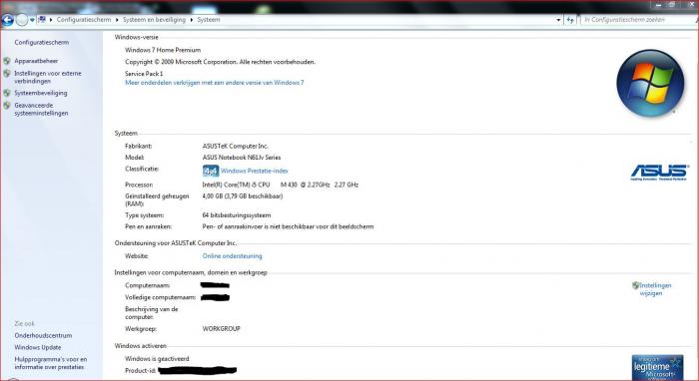Click the genuine Microsoft legitieme badge
Image resolution: width=699 pixels, height=381 pixels.
pyautogui.click(x=657, y=367)
